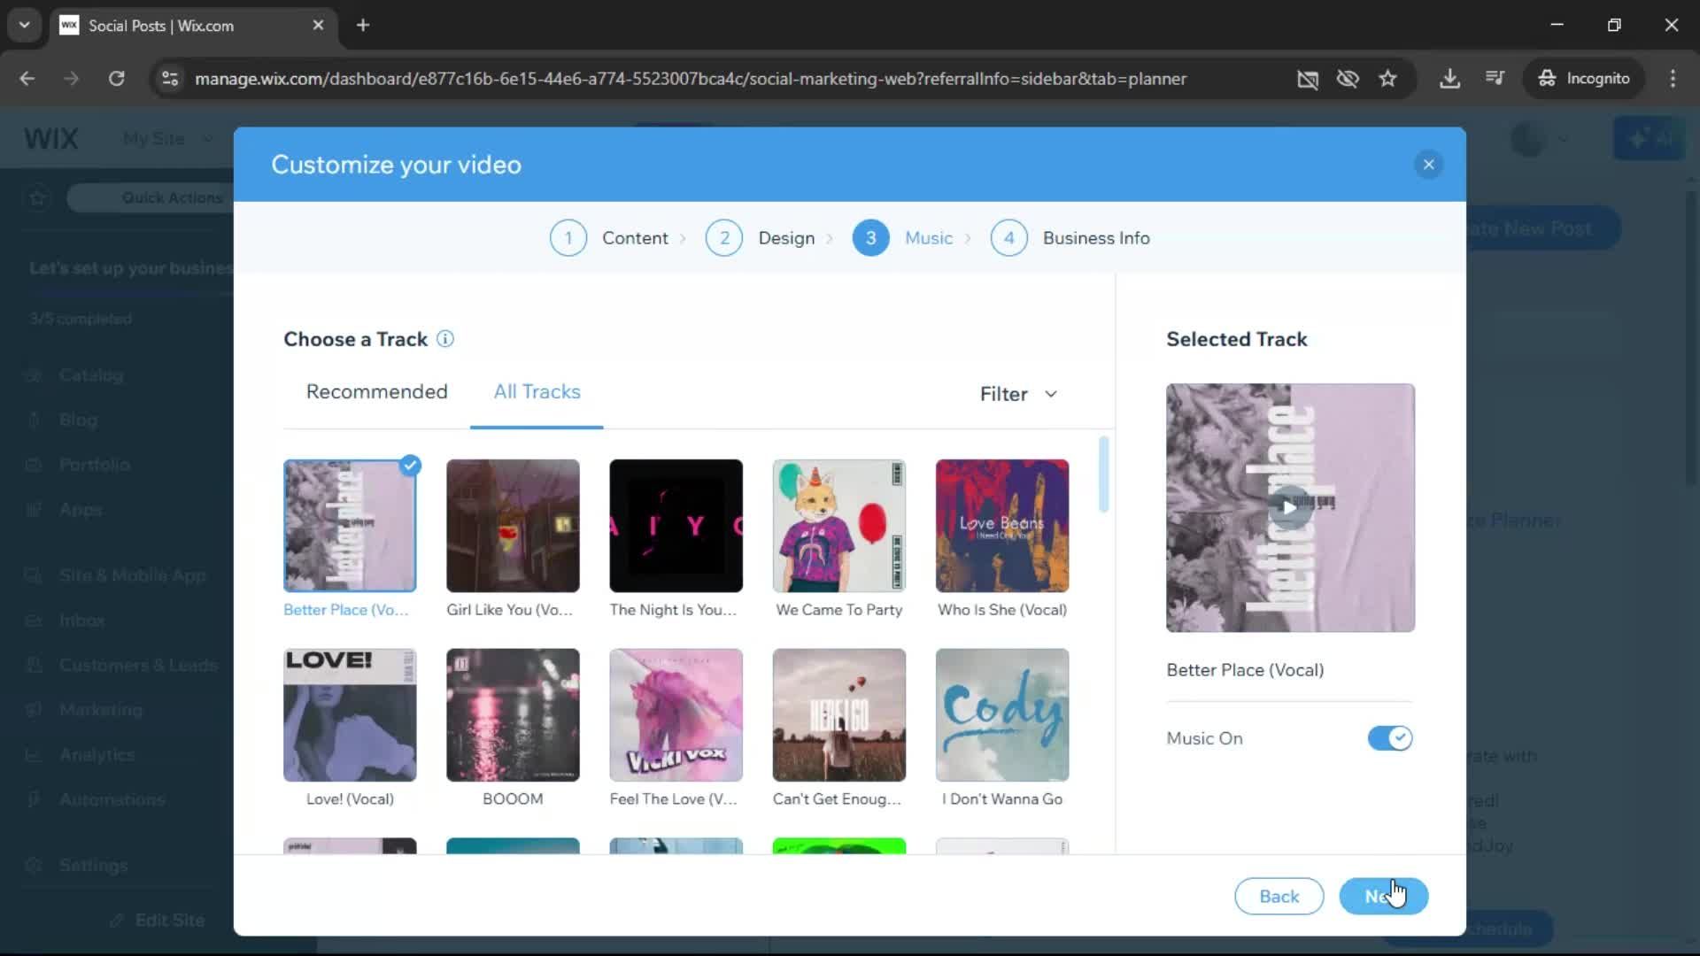Select the I Don't Wanna Go track
This screenshot has height=956, width=1700.
(1002, 715)
